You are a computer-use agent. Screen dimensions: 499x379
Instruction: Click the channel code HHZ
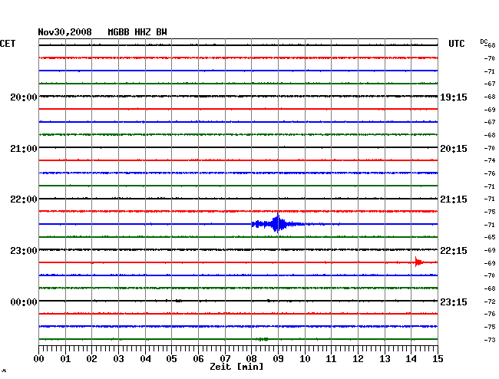click(142, 32)
